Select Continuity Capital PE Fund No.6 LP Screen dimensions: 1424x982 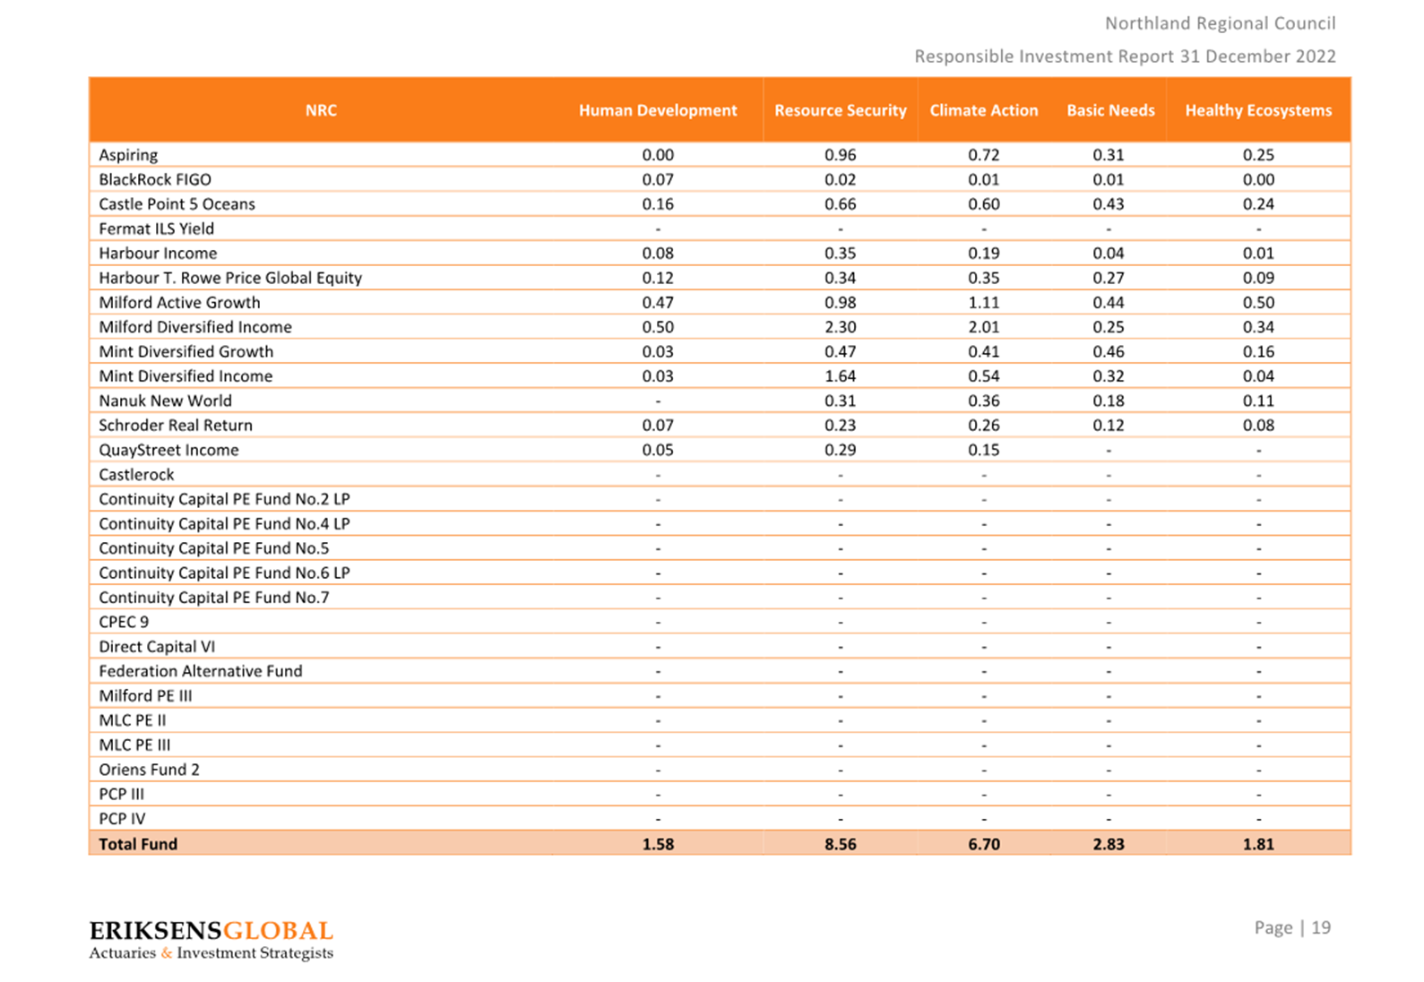coord(224,573)
